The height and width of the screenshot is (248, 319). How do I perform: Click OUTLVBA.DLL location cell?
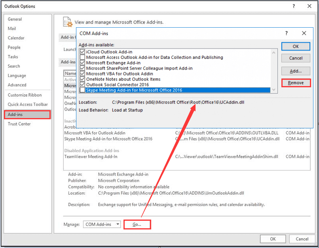(x=227, y=133)
